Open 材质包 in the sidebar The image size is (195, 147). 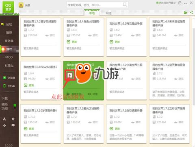point(9,66)
